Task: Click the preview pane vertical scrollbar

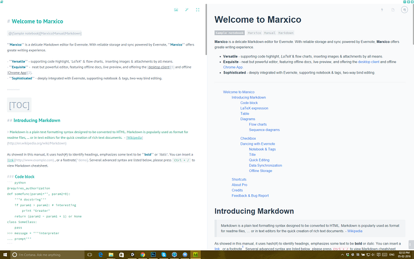Action: (x=413, y=24)
